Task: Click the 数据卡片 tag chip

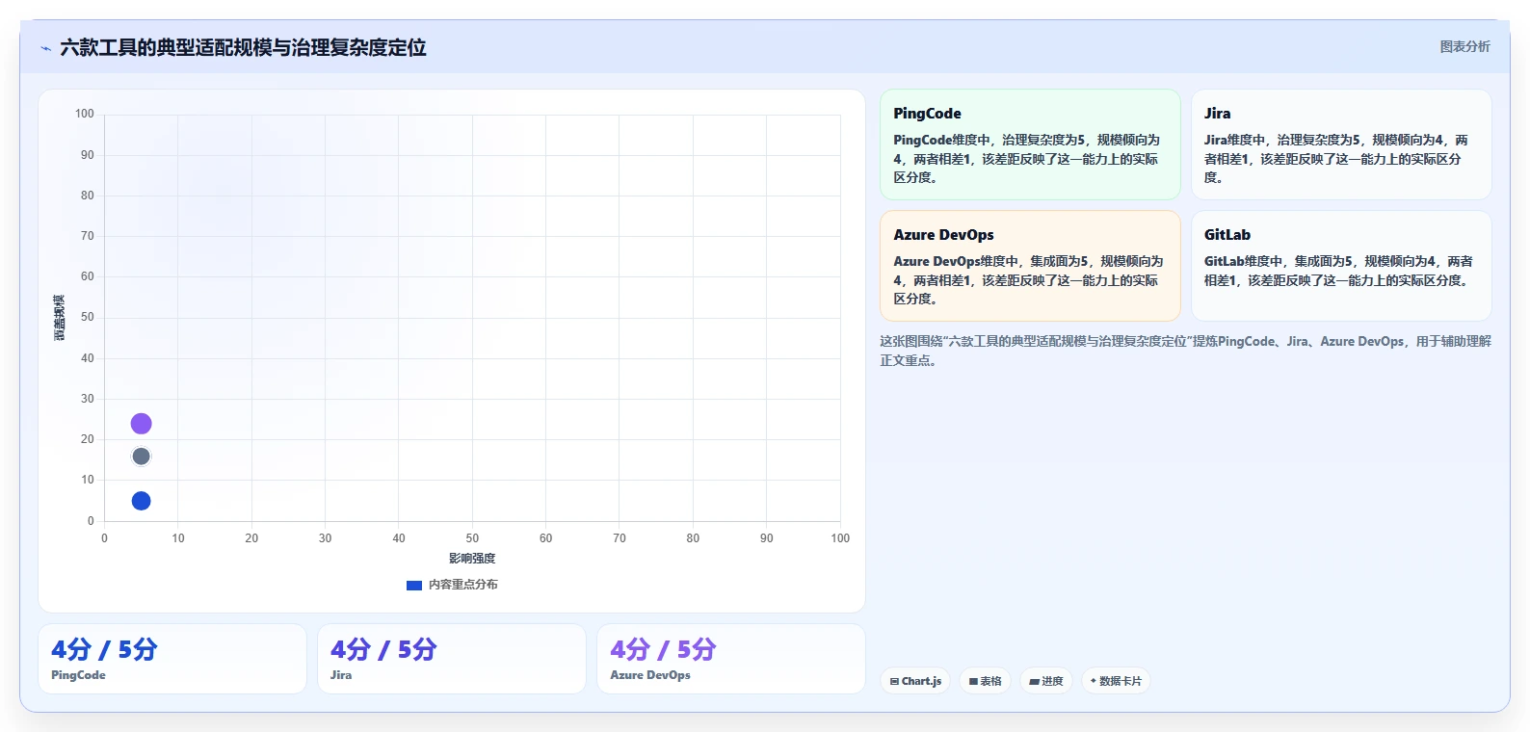Action: 1116,681
